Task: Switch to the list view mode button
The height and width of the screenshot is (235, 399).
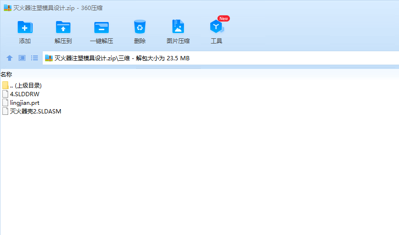Action: [x=34, y=58]
